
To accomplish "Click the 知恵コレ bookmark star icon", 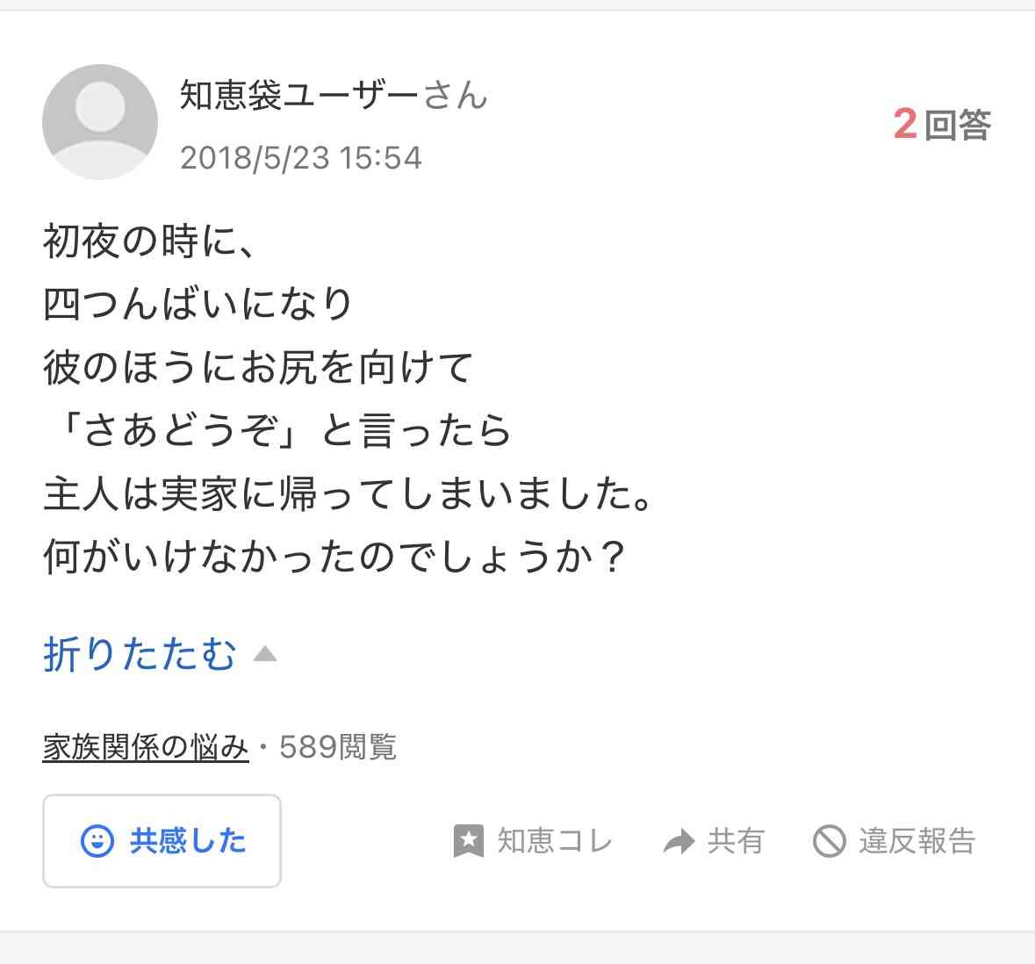I will (471, 841).
